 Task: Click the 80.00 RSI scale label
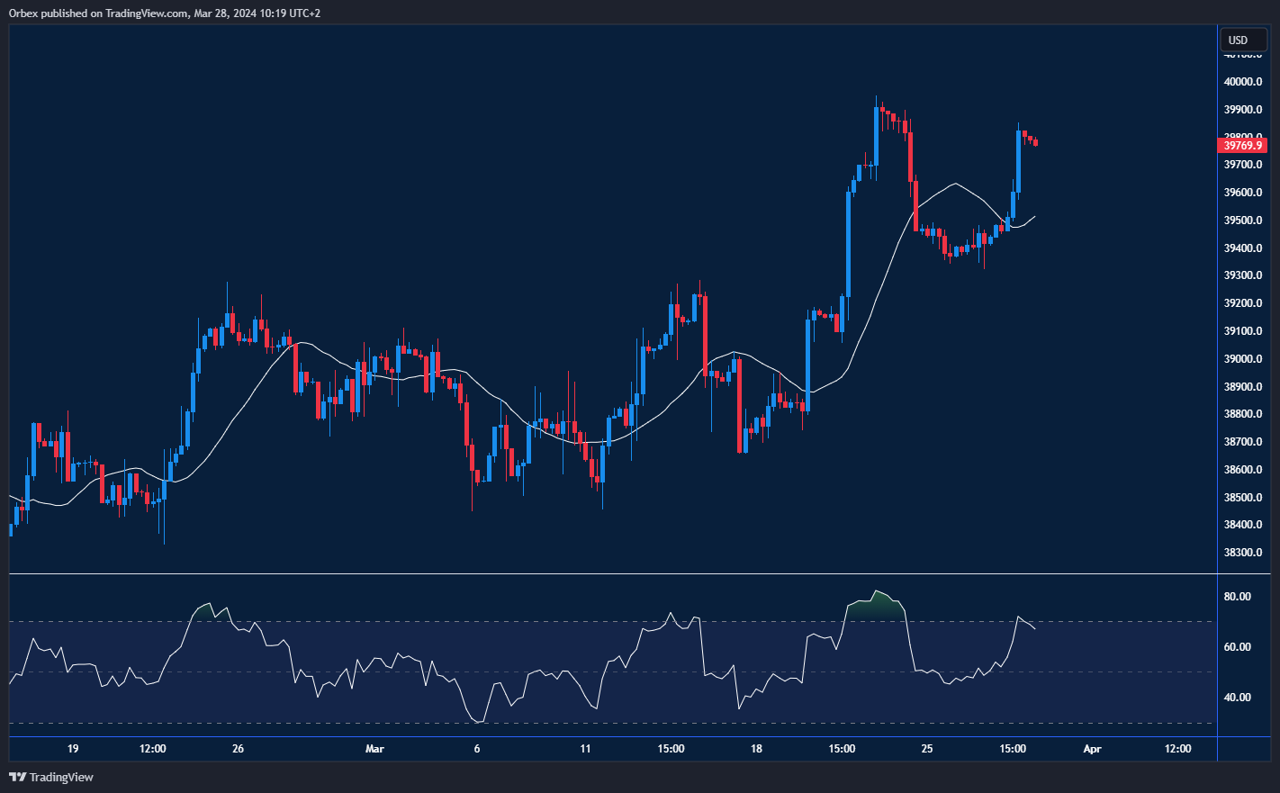1237,597
